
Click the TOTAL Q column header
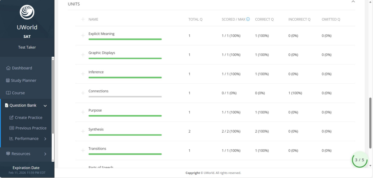point(195,20)
